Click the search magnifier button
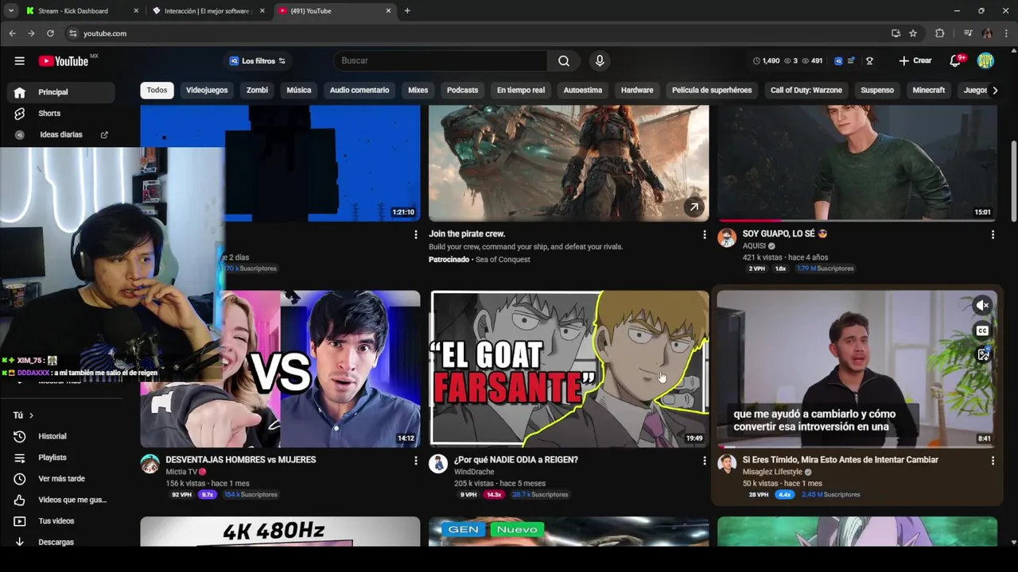Image resolution: width=1018 pixels, height=572 pixels. pyautogui.click(x=563, y=60)
